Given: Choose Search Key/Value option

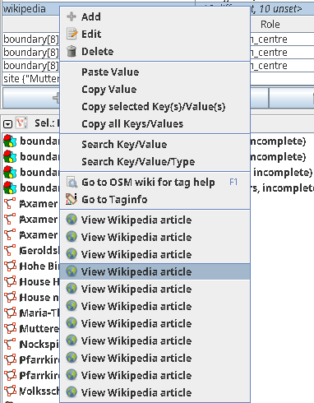Looking at the screenshot, I should tap(155, 144).
